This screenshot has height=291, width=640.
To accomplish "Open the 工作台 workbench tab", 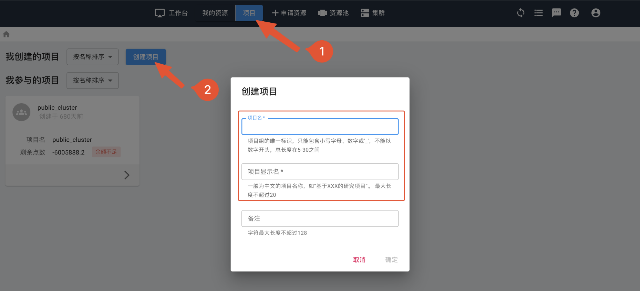I will pyautogui.click(x=171, y=13).
